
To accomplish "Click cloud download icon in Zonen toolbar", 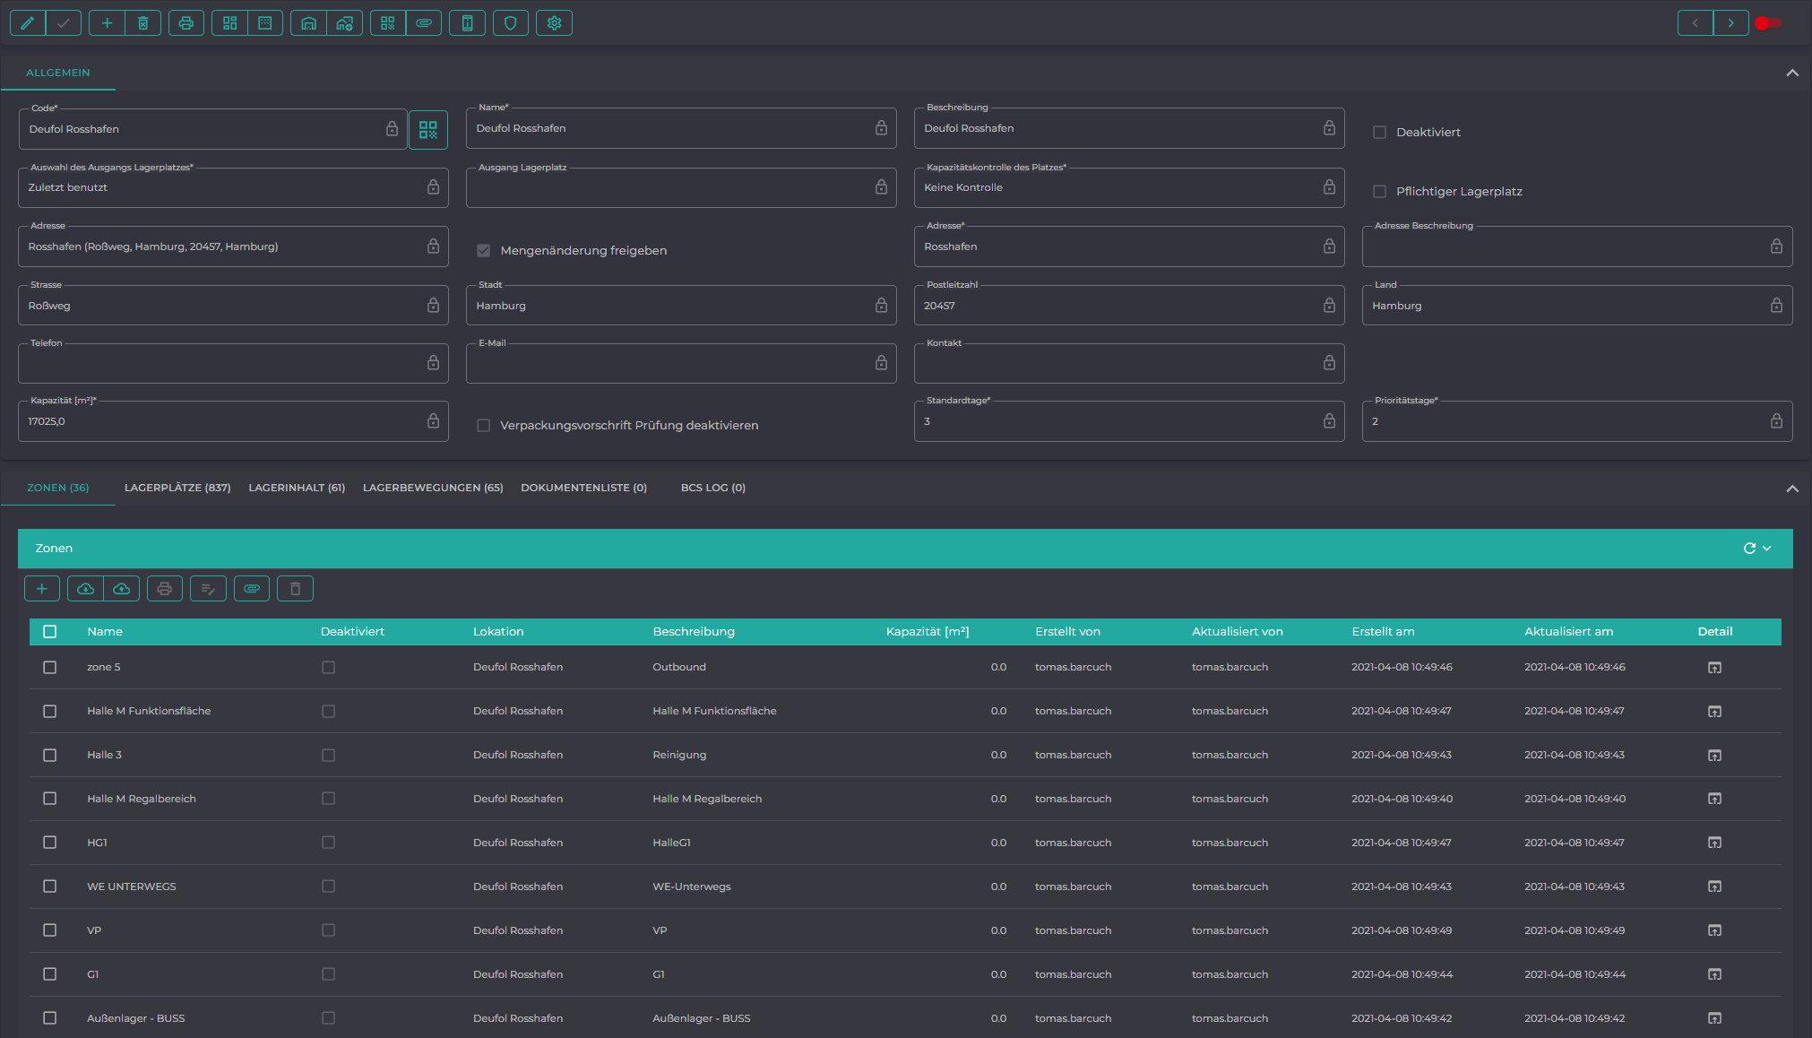I will [x=85, y=589].
